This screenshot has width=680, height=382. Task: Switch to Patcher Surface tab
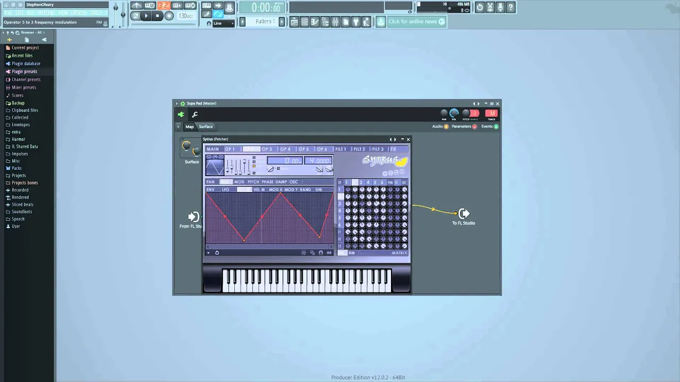pos(206,127)
